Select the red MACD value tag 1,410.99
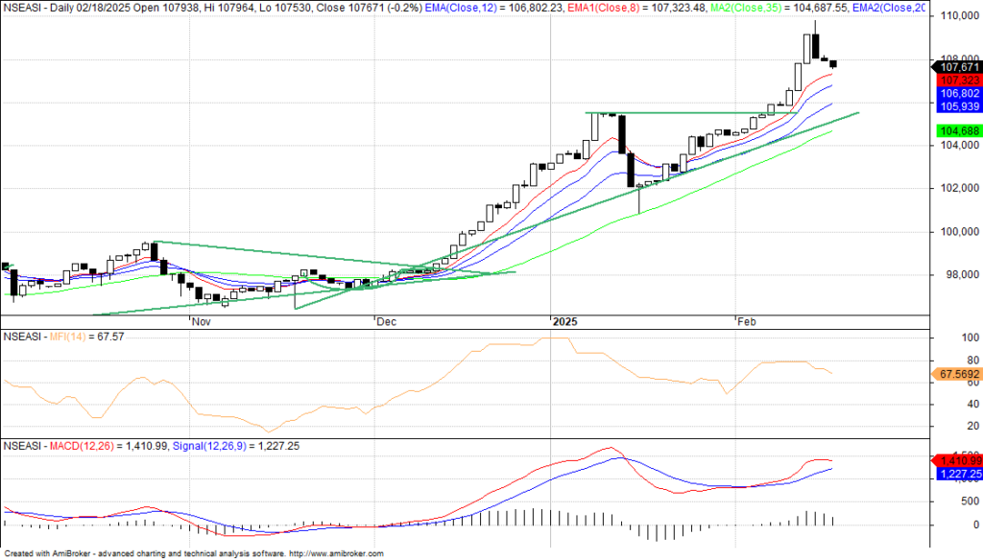The height and width of the screenshot is (559, 983). [959, 461]
